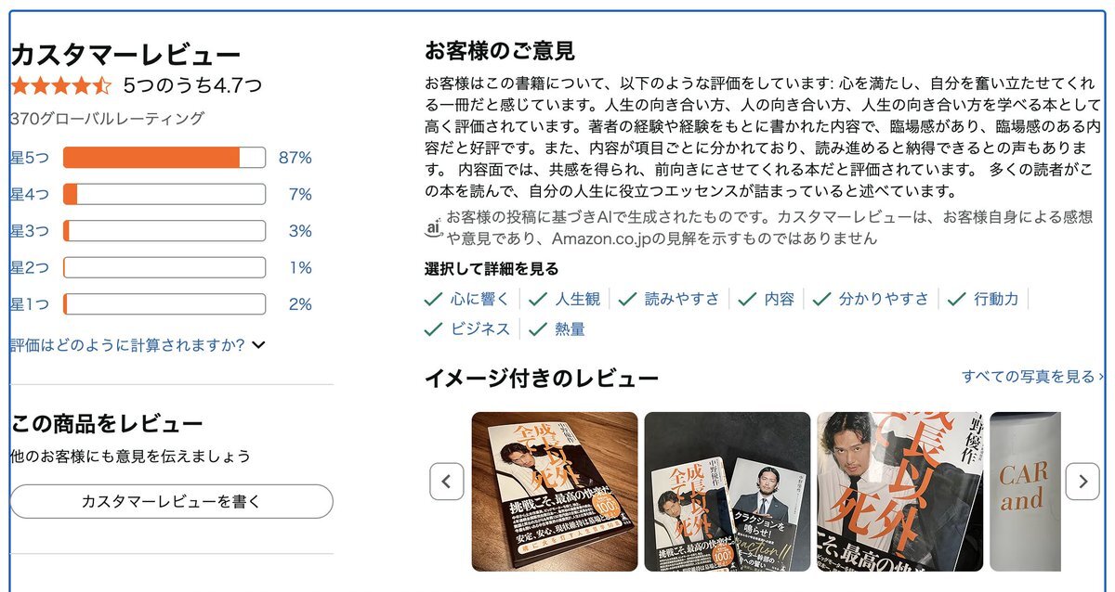The width and height of the screenshot is (1115, 592).
Task: Click the previous arrow in the image carousel
Action: [x=446, y=482]
